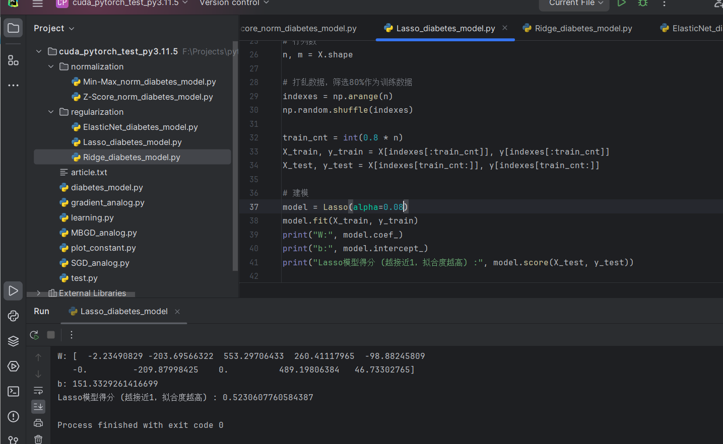Select Lasso_diabetes_model.py in project tree

[127, 142]
